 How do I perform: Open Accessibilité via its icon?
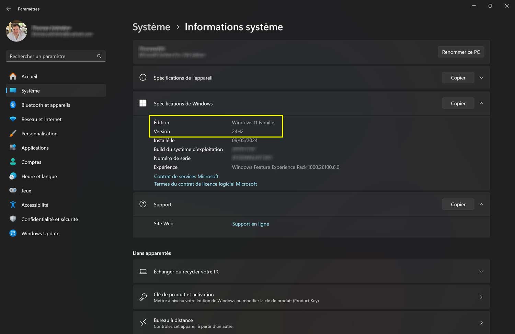coord(13,205)
